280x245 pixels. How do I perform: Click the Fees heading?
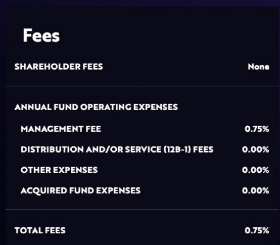41,35
